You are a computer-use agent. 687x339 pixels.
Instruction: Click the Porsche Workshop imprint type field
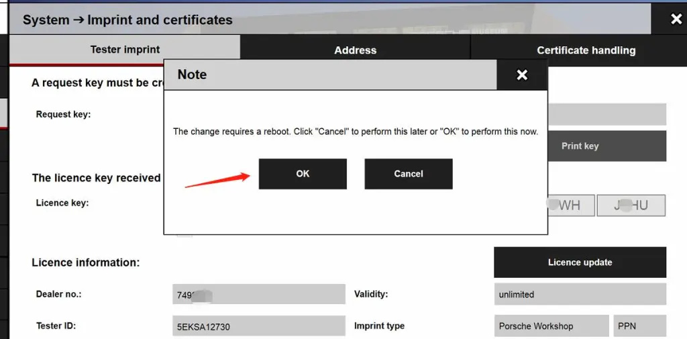[551, 326]
